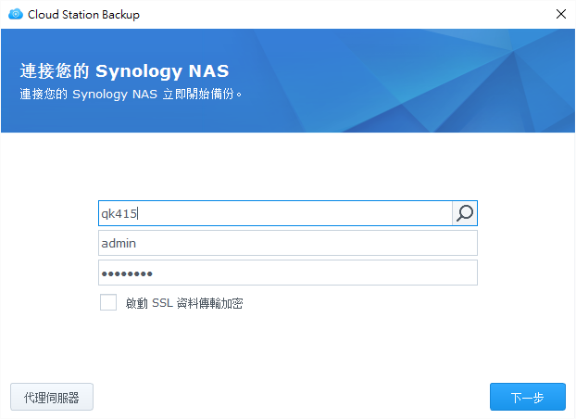
Task: Click blank footer space between the two buttons
Action: (x=287, y=397)
